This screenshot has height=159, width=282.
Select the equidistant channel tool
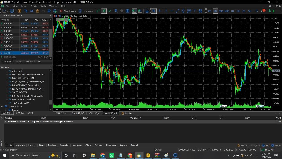[x=183, y=11]
